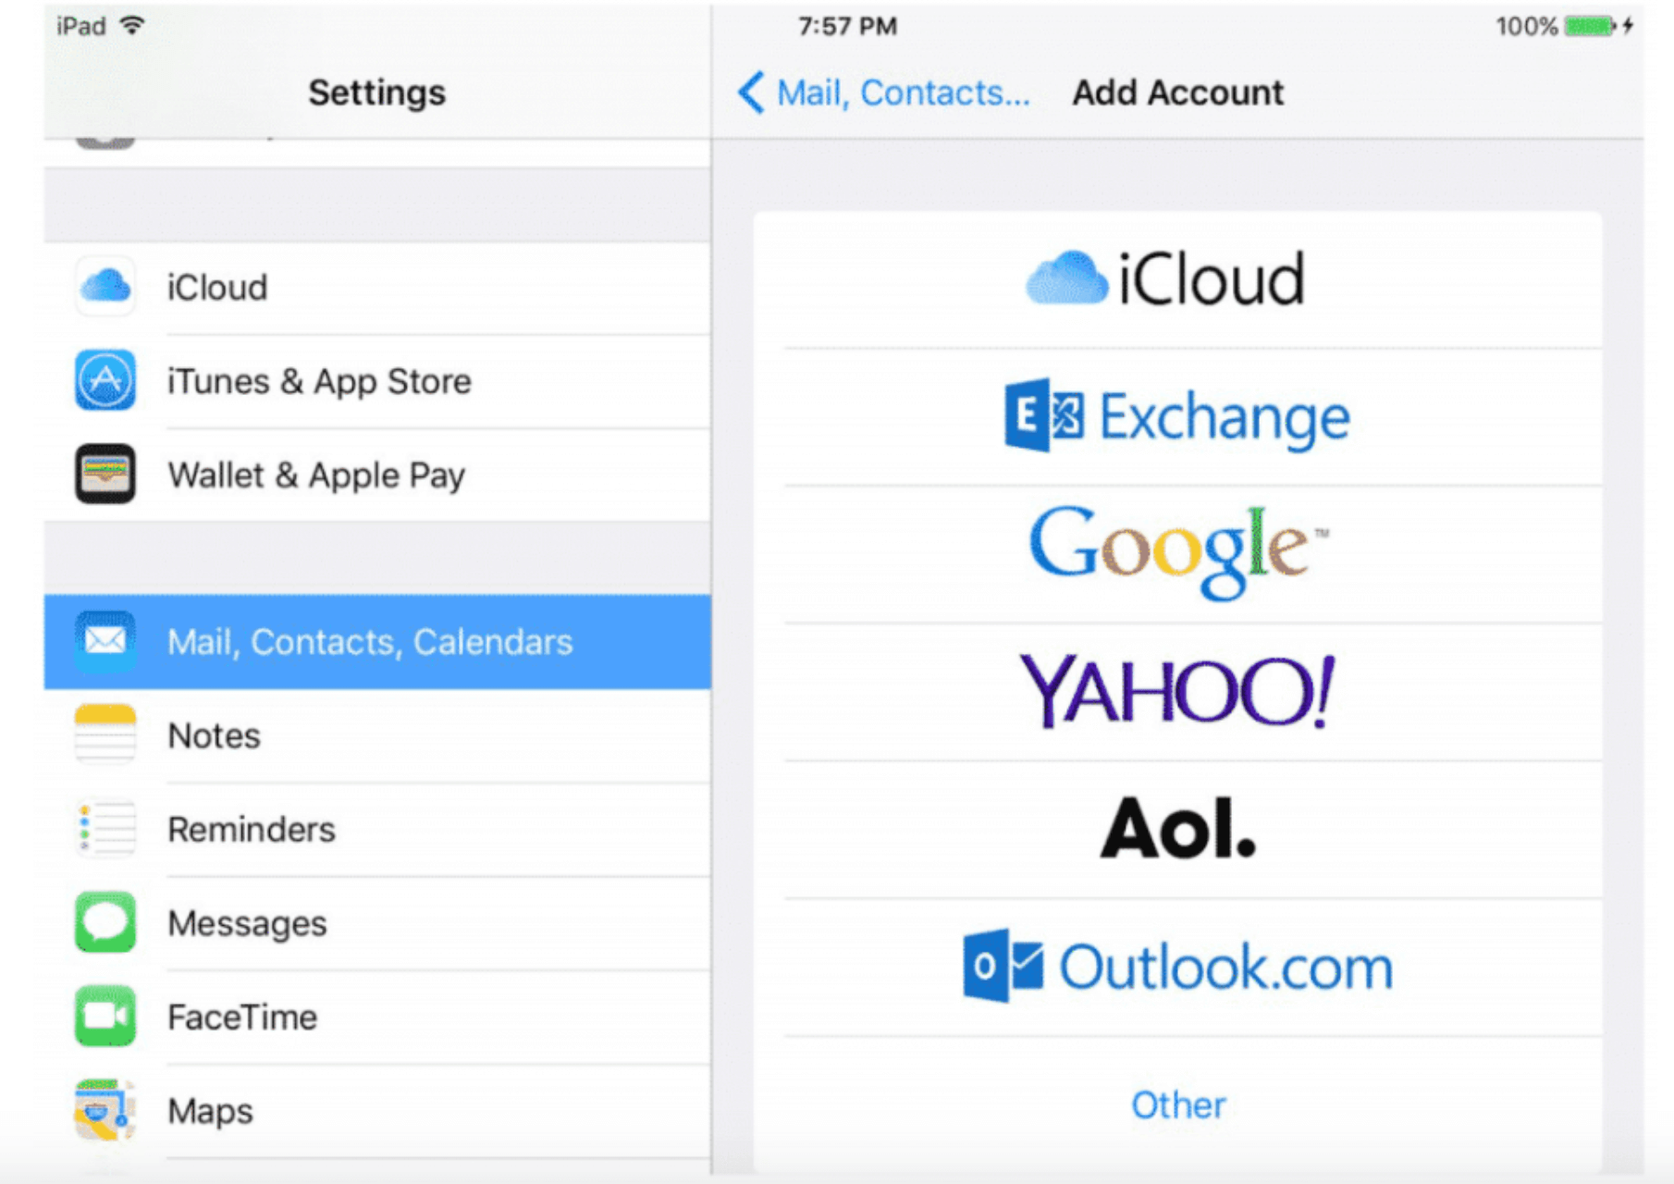Viewport: 1674px width, 1184px height.
Task: Open Maps settings using its icon
Action: point(105,1110)
